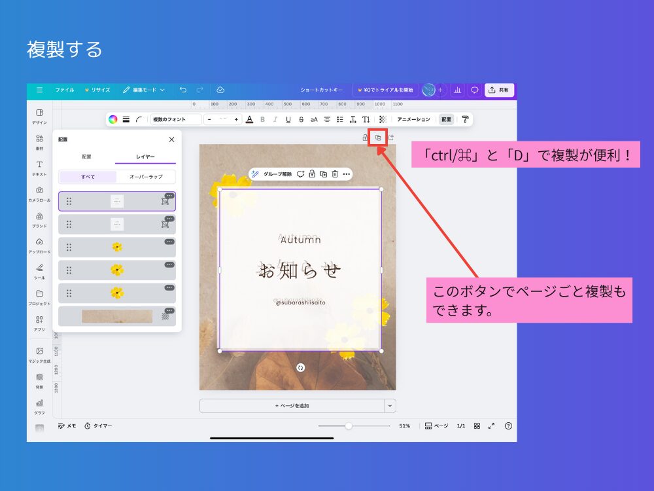Select the background texture layer thumbnail
The width and height of the screenshot is (654, 491).
[x=118, y=316]
